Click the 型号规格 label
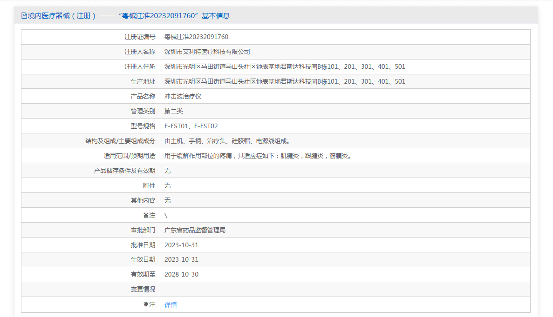The height and width of the screenshot is (317, 553). (143, 126)
